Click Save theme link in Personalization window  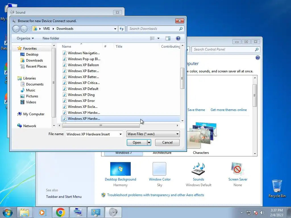[x=196, y=110]
